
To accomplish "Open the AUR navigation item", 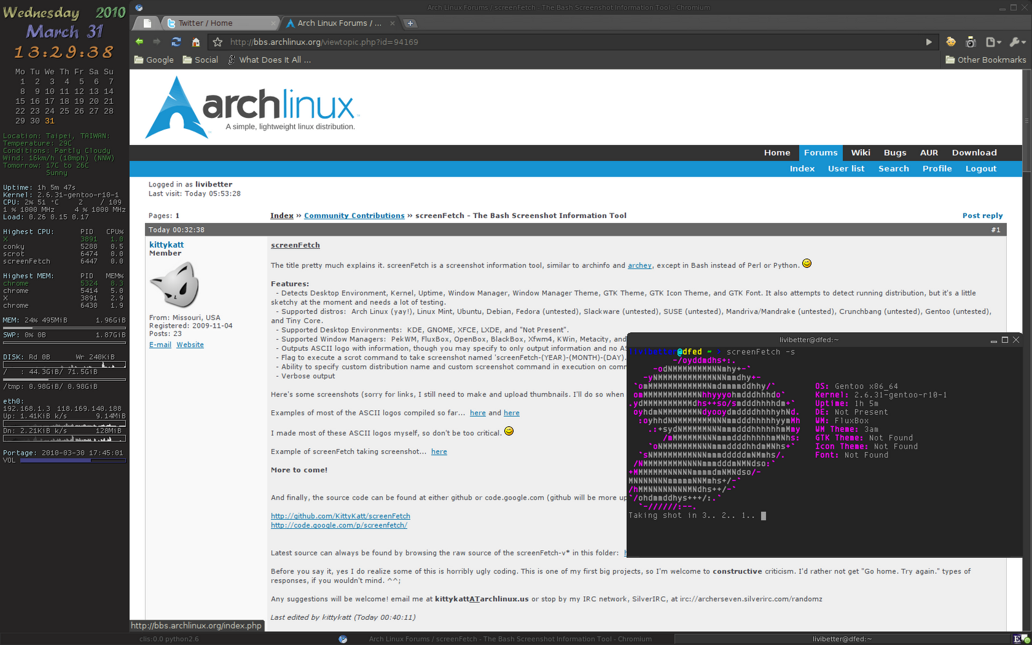I will tap(929, 153).
